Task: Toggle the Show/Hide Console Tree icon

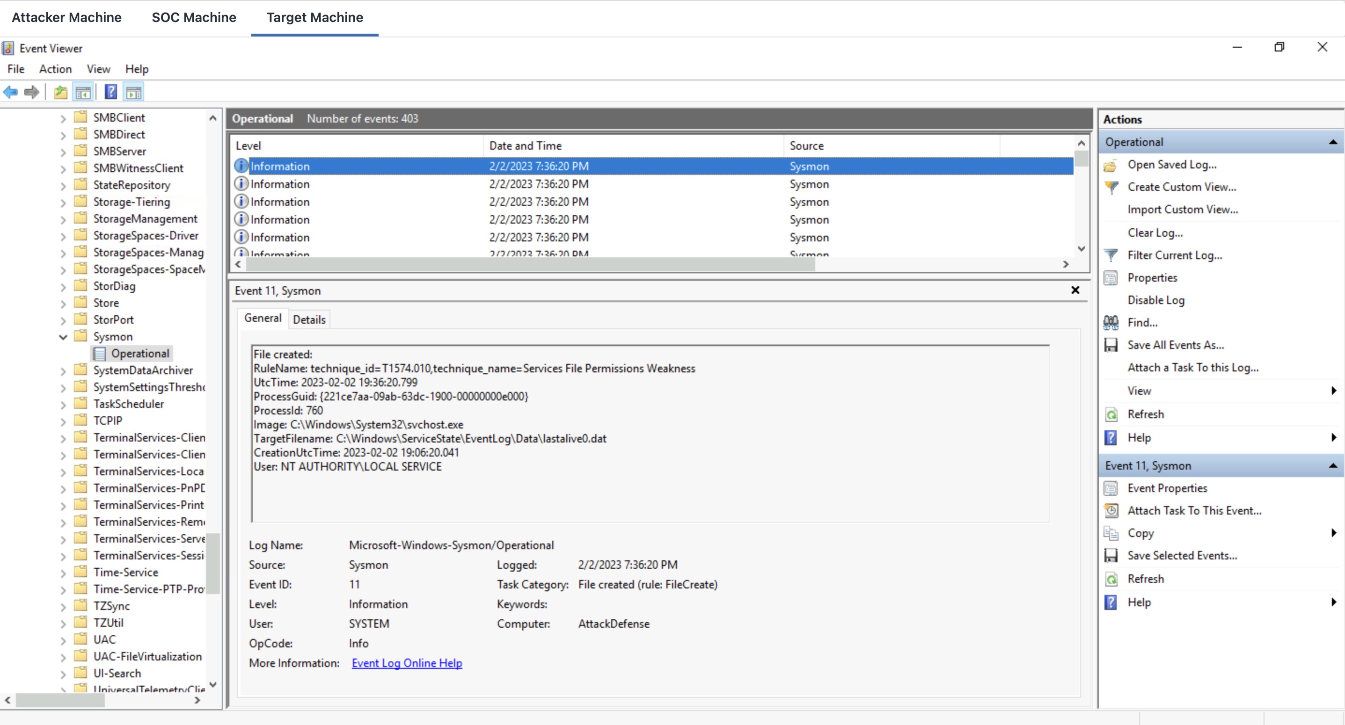Action: (83, 93)
